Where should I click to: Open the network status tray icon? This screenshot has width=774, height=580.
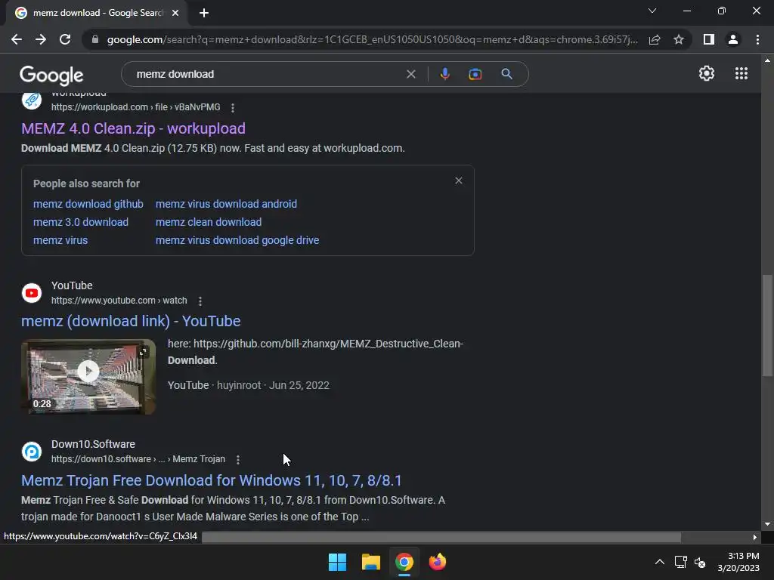click(x=681, y=562)
